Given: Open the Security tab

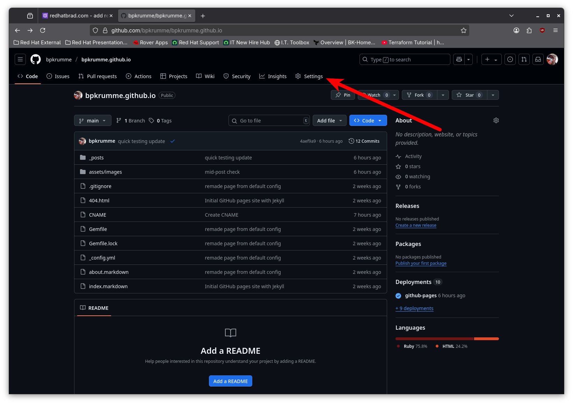Looking at the screenshot, I should pos(237,76).
